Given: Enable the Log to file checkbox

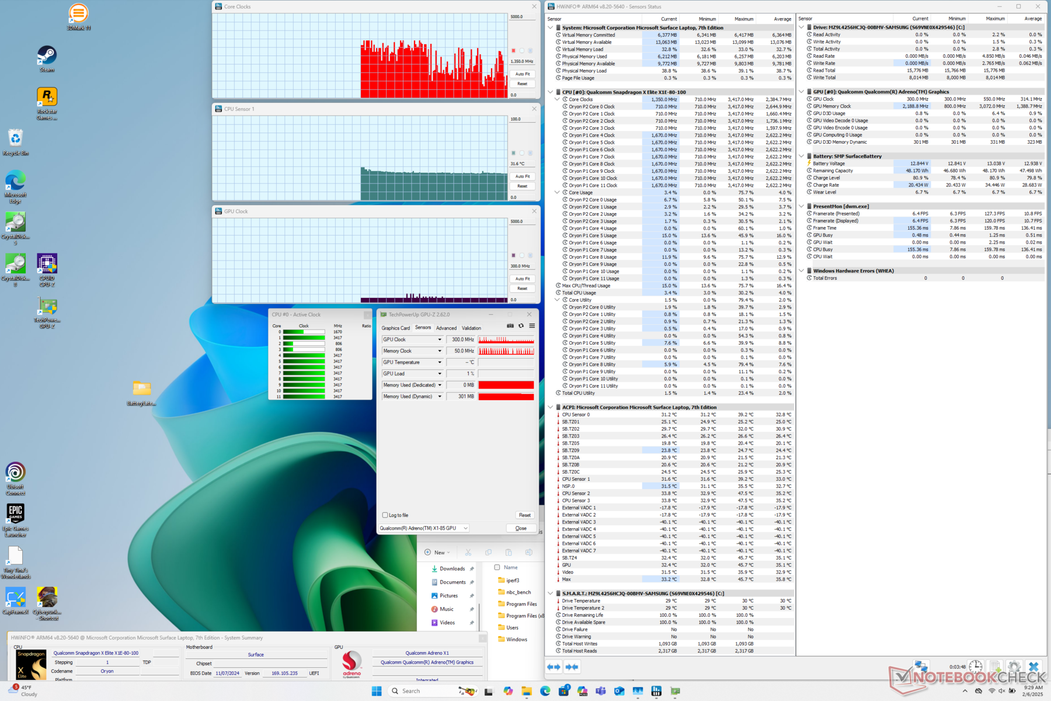Looking at the screenshot, I should tap(385, 515).
